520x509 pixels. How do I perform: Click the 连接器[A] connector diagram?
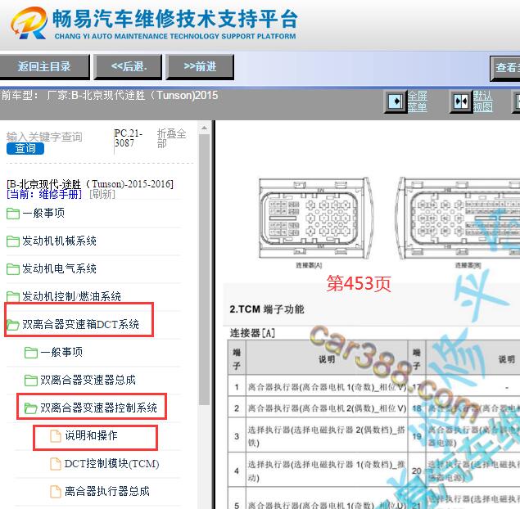[x=314, y=218]
